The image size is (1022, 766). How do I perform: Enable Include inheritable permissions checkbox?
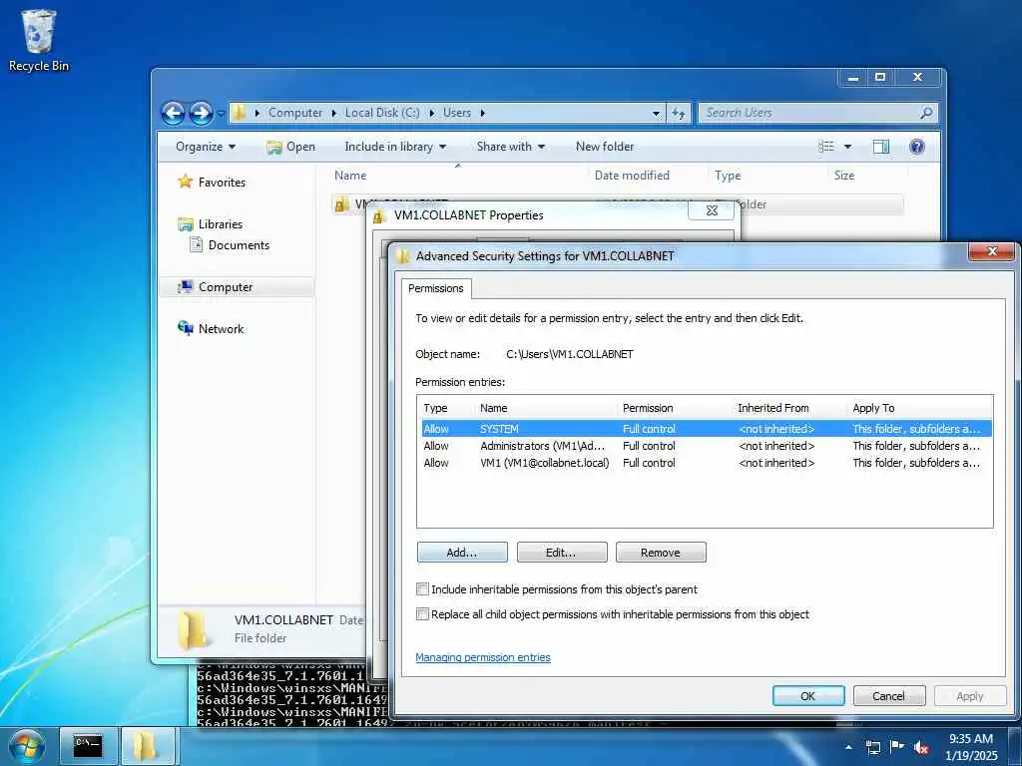coord(422,589)
